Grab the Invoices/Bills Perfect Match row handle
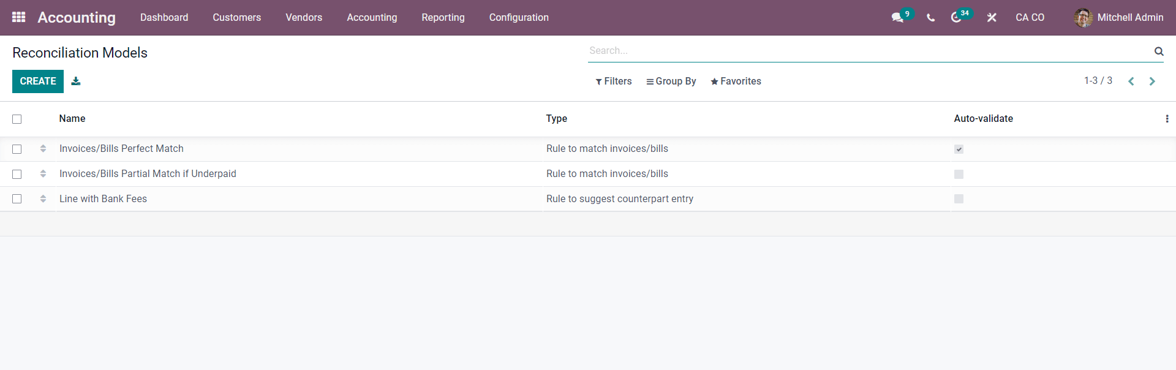 [x=43, y=149]
